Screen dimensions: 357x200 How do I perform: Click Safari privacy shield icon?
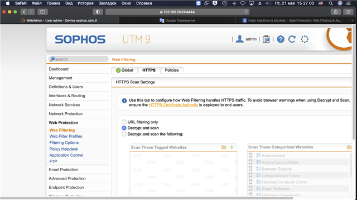tap(98, 12)
